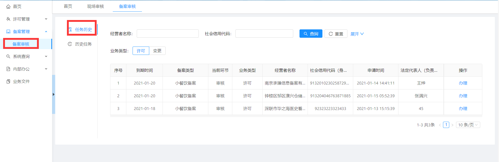Select 许可 business type option
499x162 pixels.
pyautogui.click(x=141, y=51)
